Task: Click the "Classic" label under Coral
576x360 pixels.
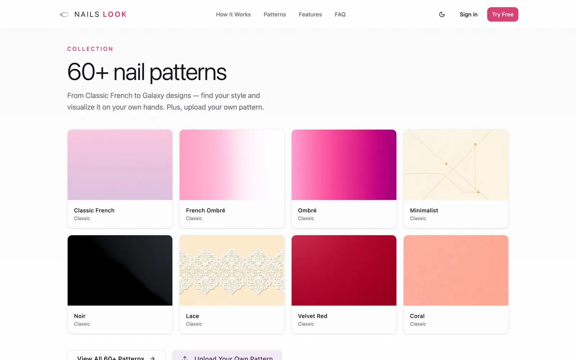Action: point(418,324)
